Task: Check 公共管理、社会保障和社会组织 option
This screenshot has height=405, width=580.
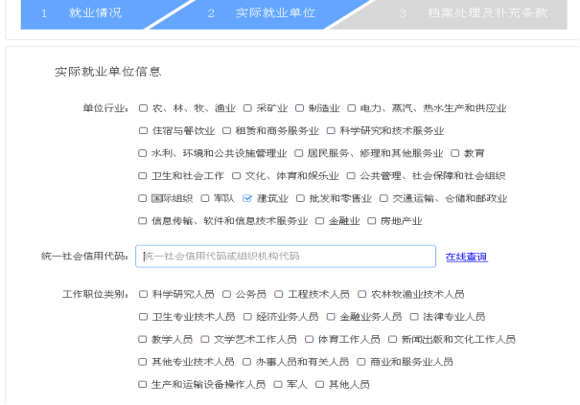Action: [351, 176]
